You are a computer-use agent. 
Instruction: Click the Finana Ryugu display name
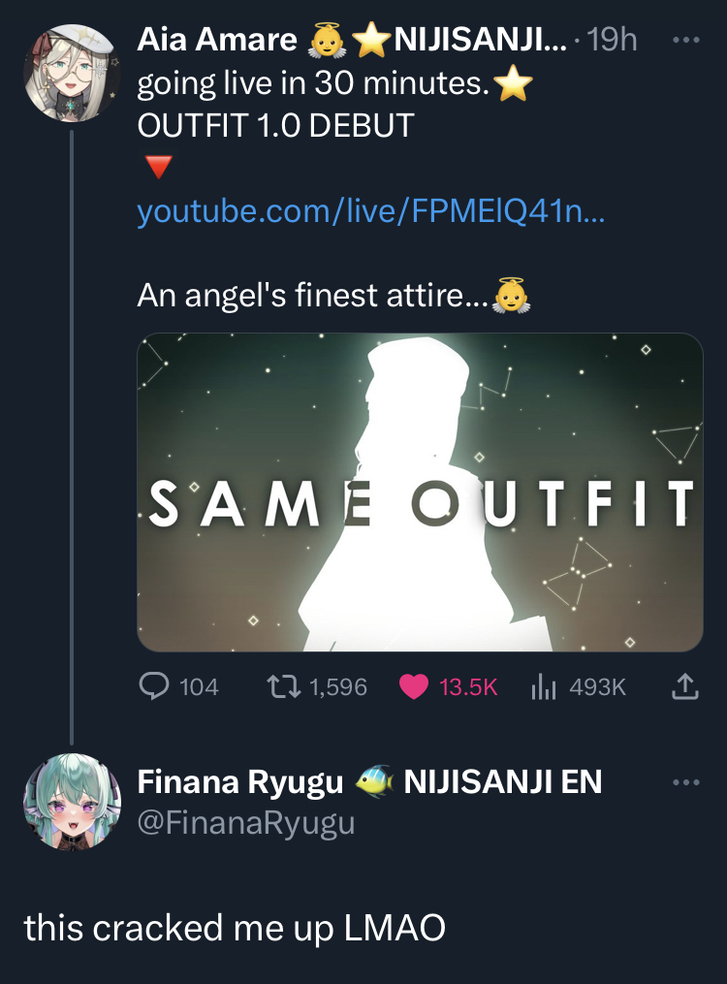click(240, 781)
